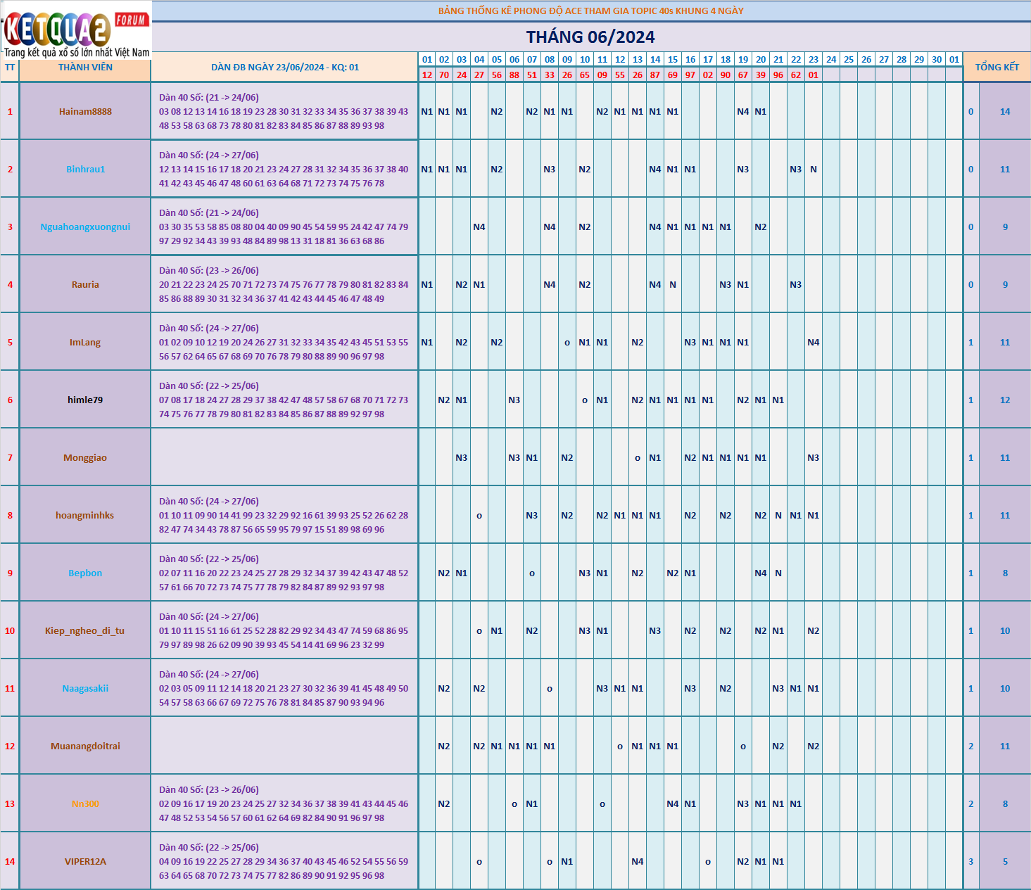Select member name Rauria
1031x890 pixels.
click(x=85, y=284)
